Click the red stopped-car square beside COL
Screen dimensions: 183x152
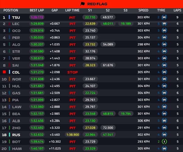4,72
